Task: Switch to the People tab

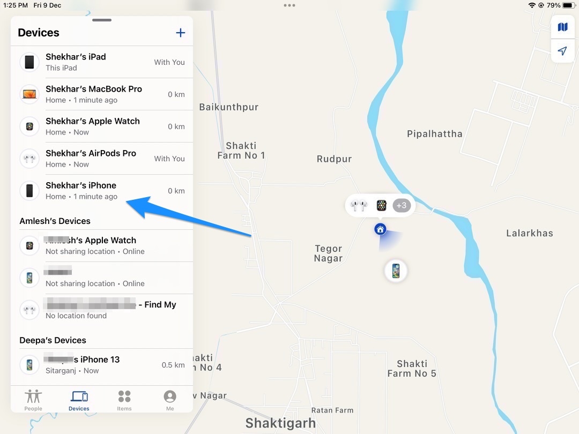Action: [33, 400]
